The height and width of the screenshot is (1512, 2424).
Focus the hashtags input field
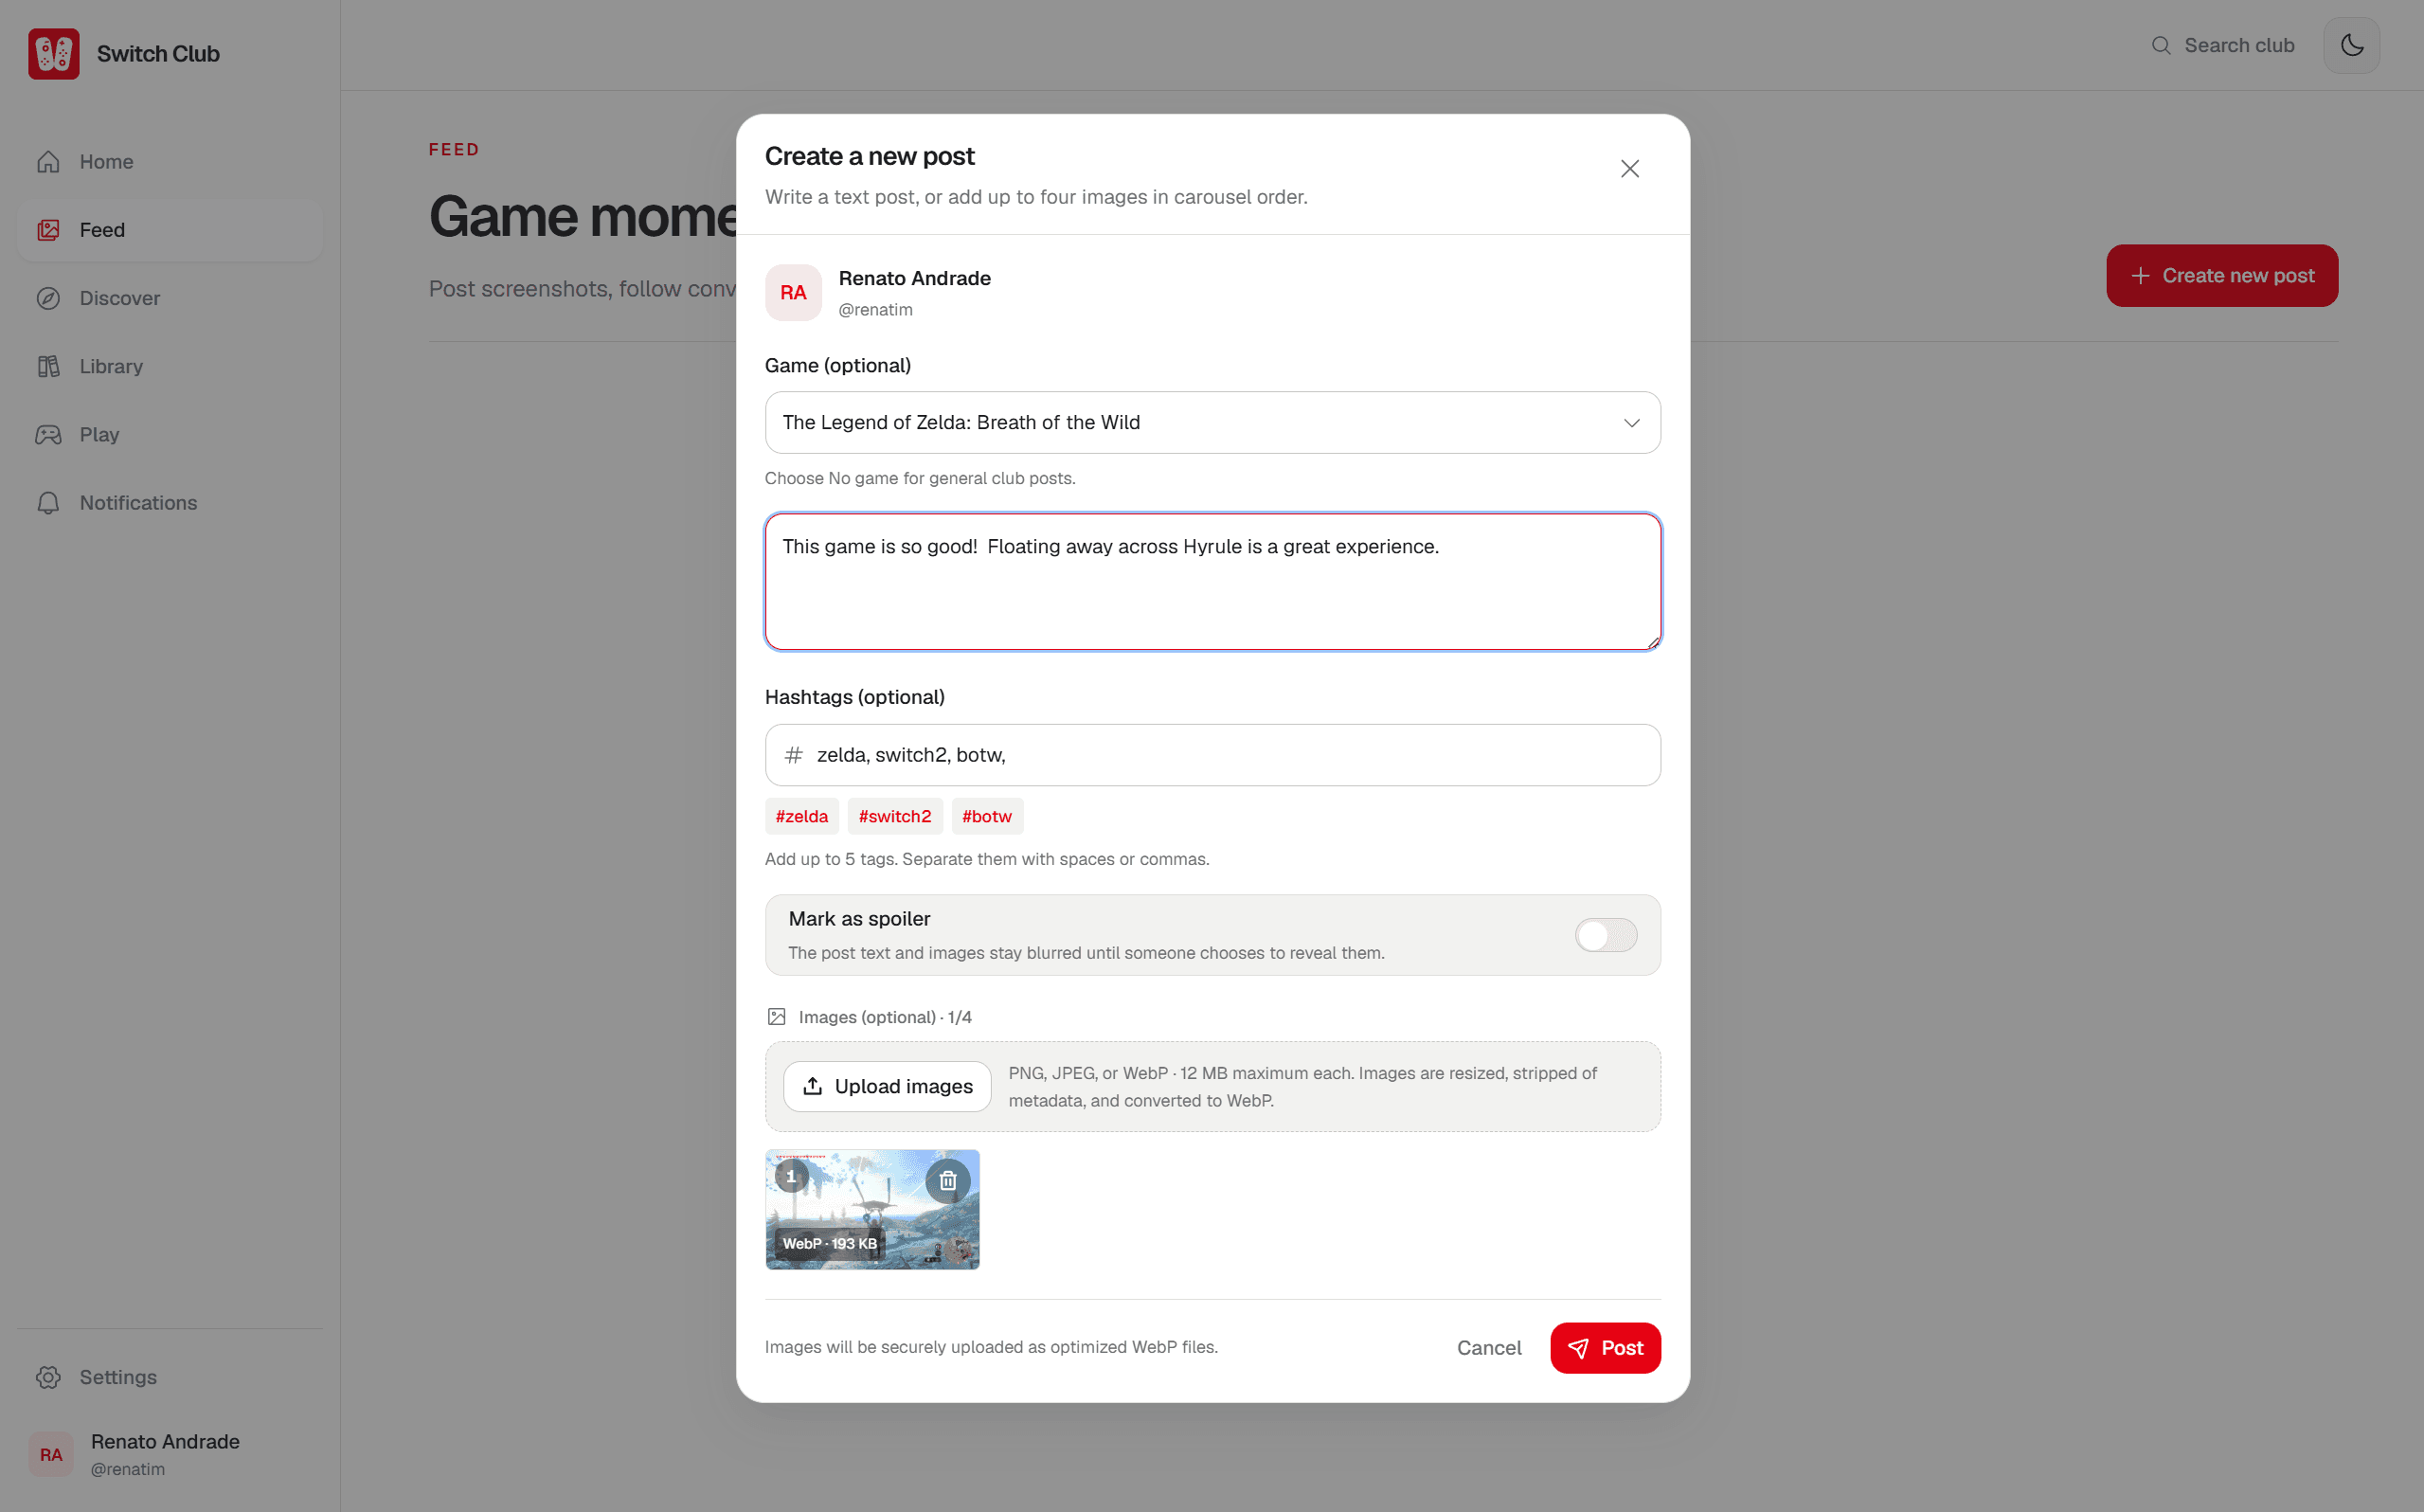[x=1212, y=755]
